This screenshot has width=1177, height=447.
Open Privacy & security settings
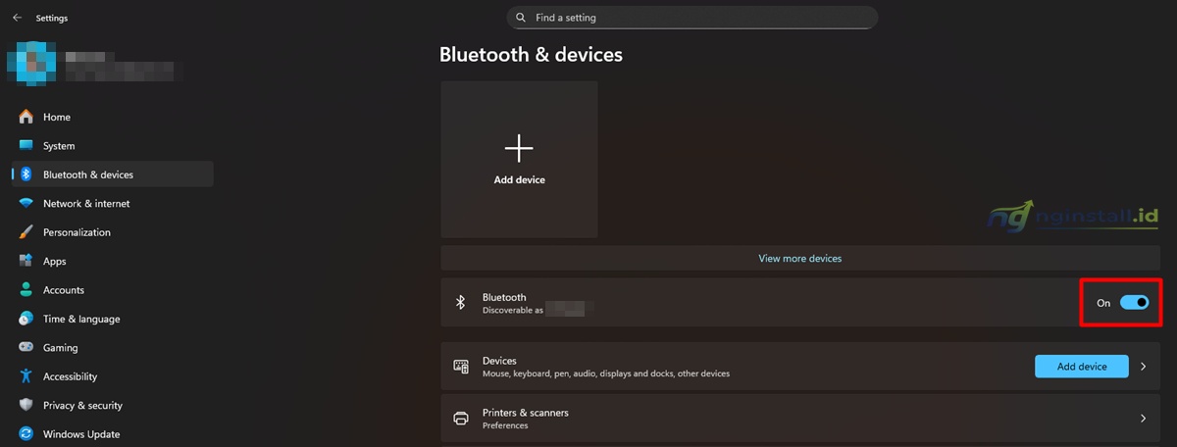pos(112,405)
